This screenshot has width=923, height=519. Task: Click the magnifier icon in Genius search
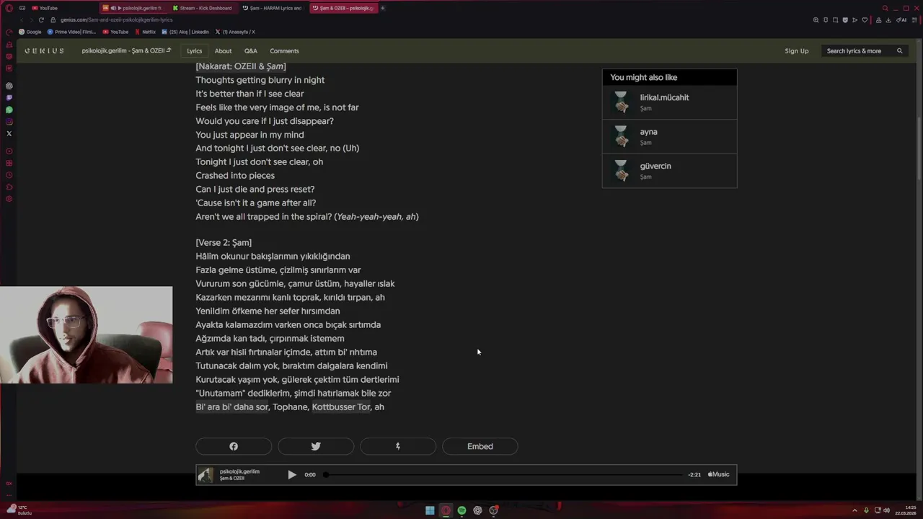coord(899,50)
